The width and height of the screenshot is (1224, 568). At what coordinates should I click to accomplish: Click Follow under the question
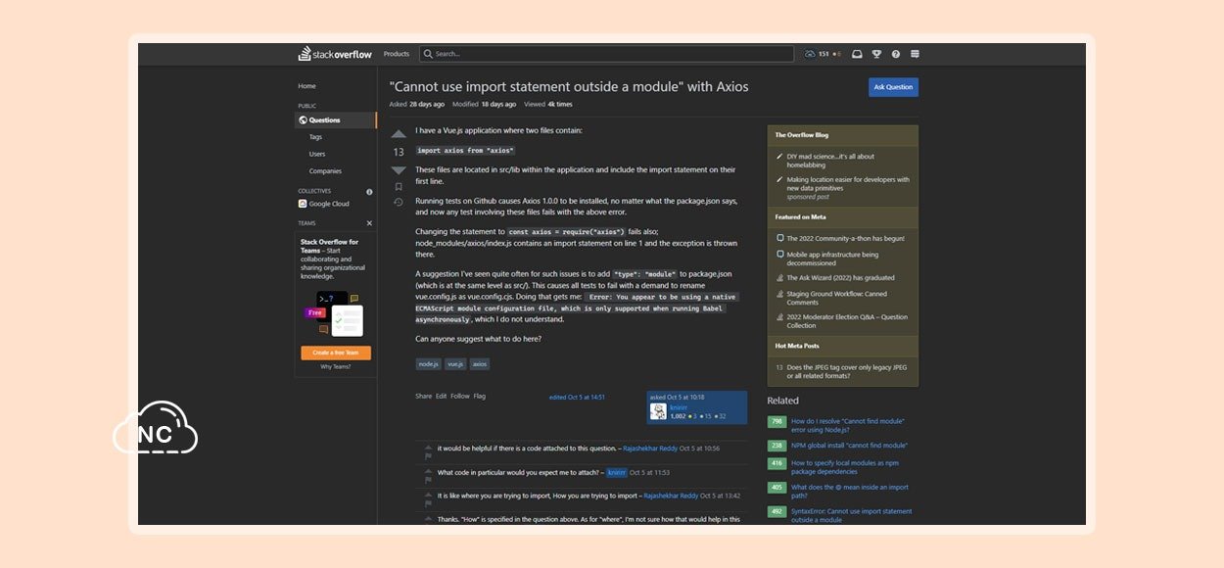(x=460, y=396)
